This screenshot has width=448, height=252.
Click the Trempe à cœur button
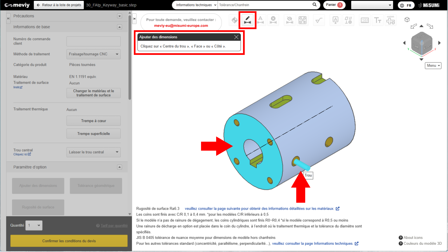(94, 121)
